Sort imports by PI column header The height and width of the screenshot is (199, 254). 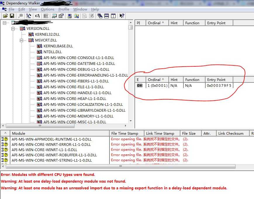coord(140,23)
